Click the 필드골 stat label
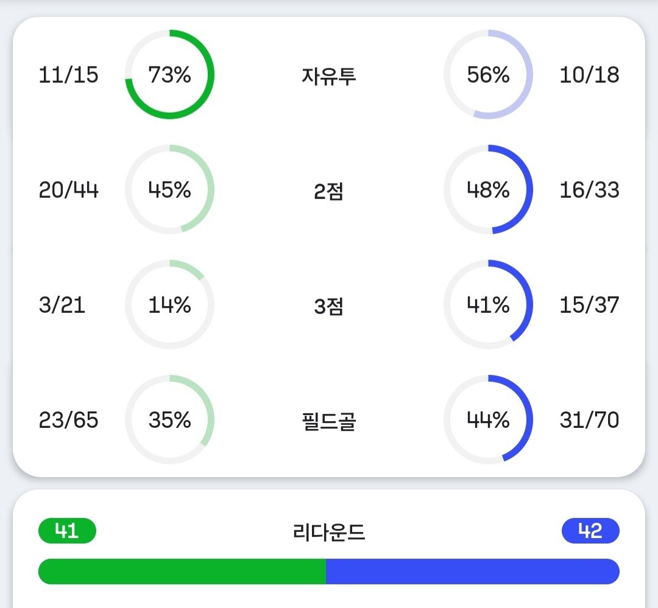 click(x=328, y=421)
